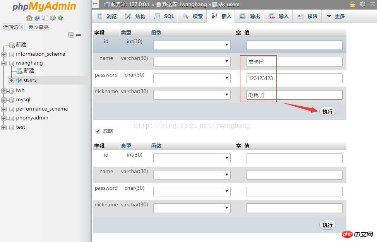Click the left arrow in the top bar
This screenshot has width=377, height=242.
pyautogui.click(x=95, y=4)
